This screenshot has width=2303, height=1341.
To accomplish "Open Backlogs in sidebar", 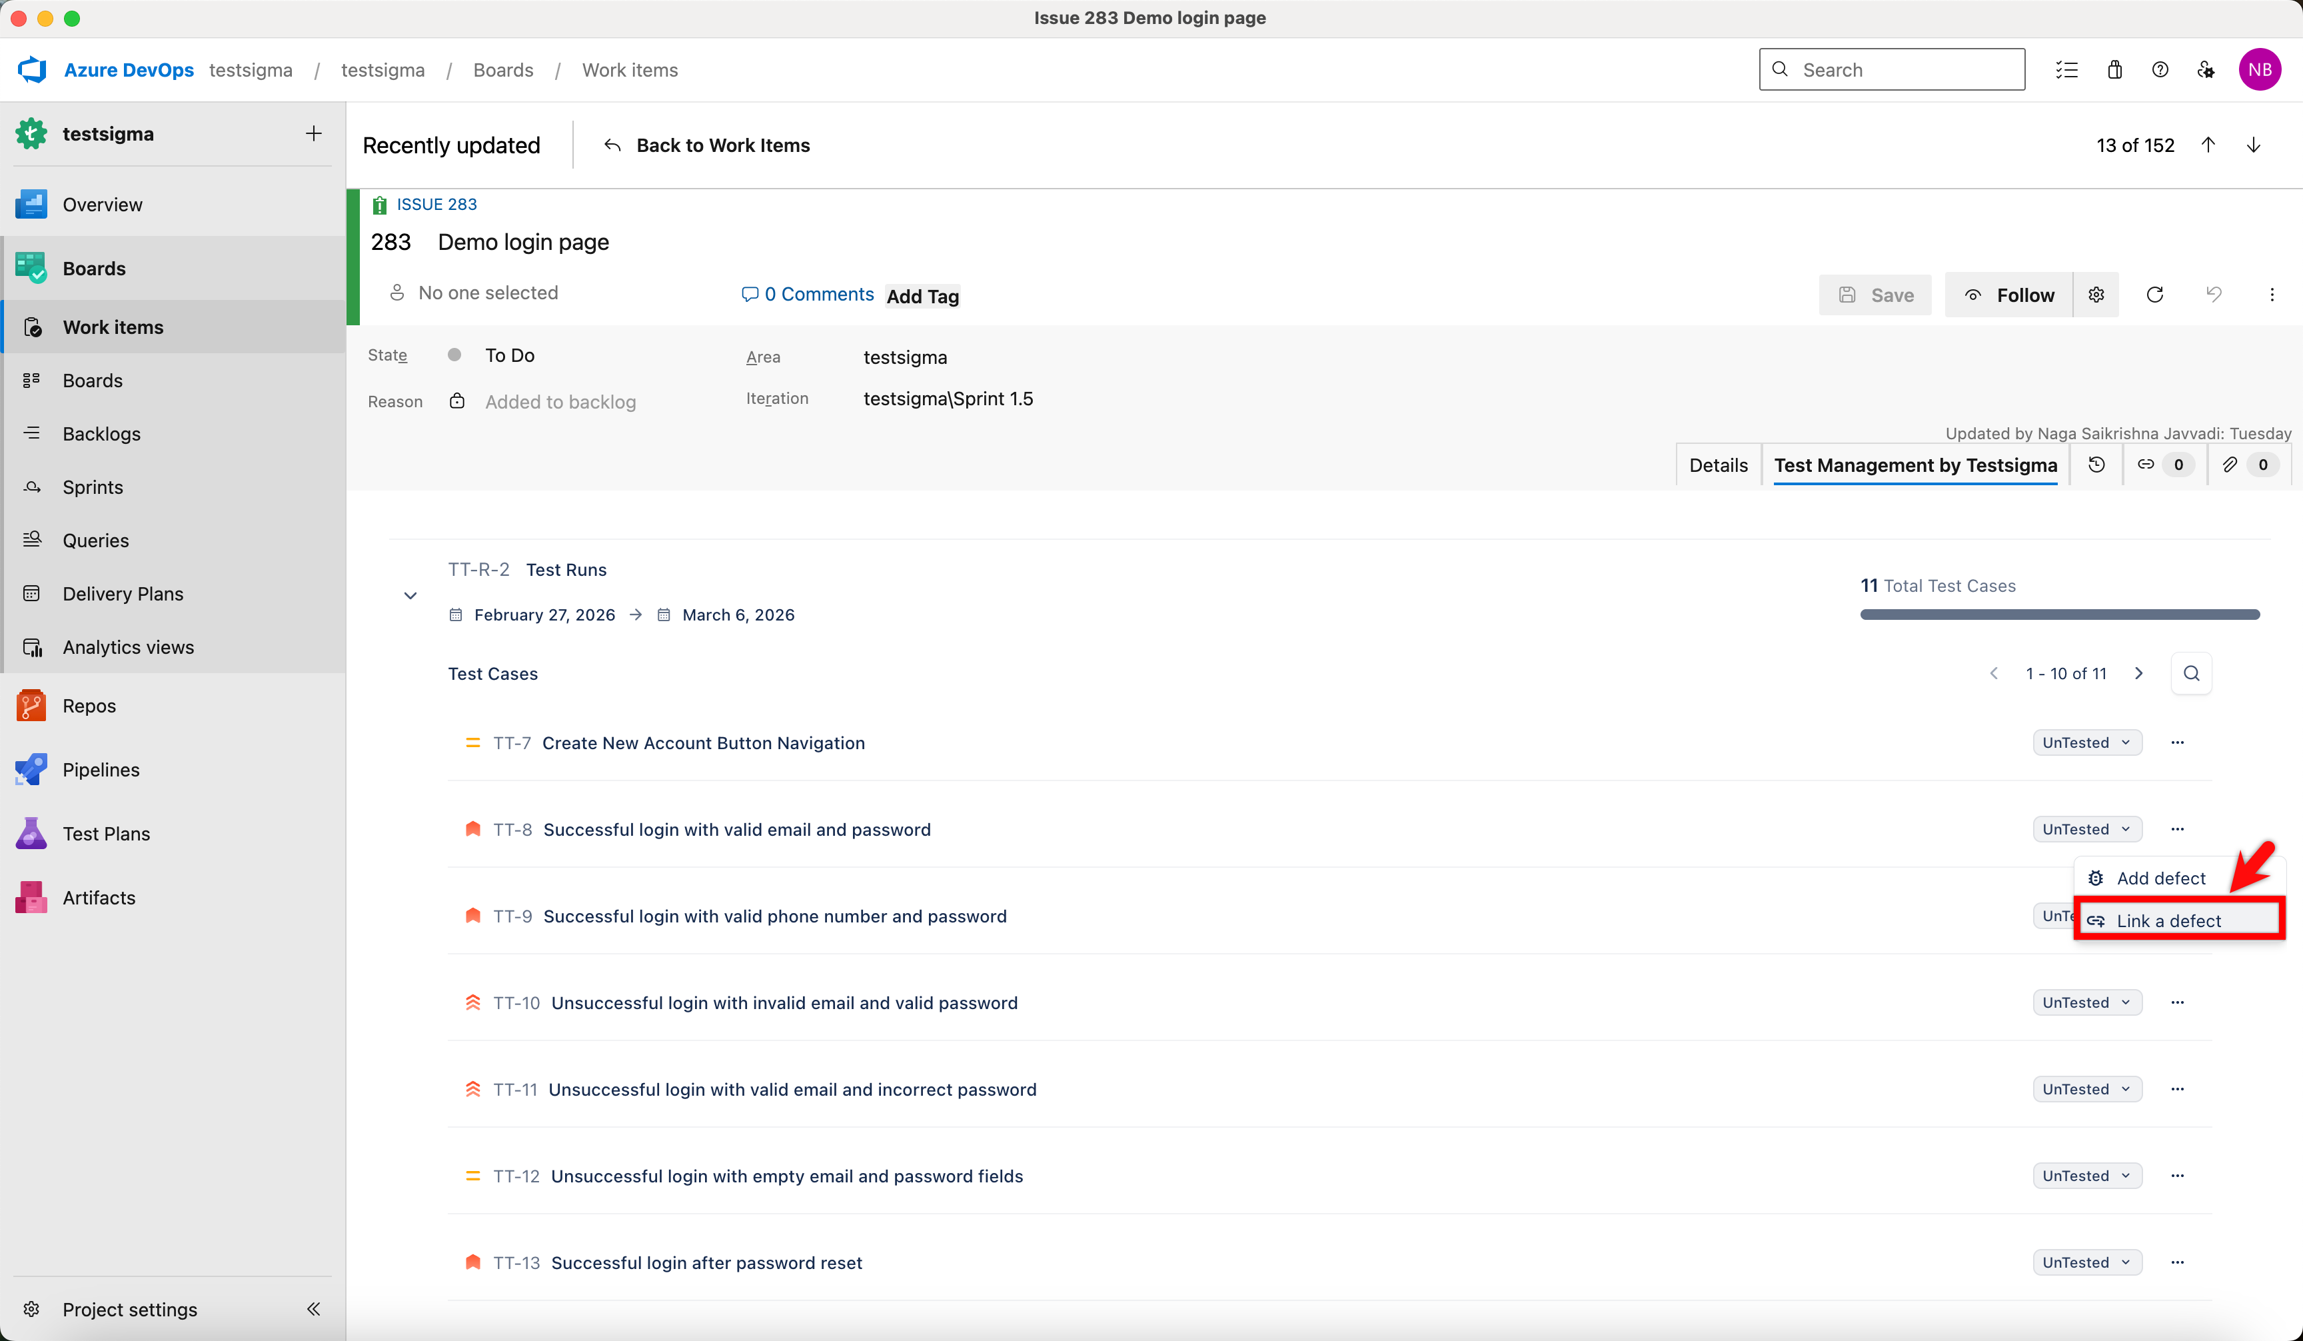I will tap(174, 433).
